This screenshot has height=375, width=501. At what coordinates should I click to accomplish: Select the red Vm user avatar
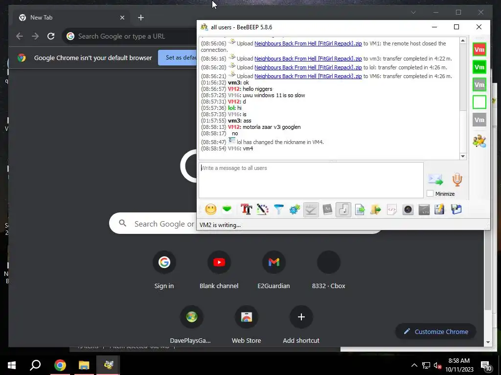(479, 49)
